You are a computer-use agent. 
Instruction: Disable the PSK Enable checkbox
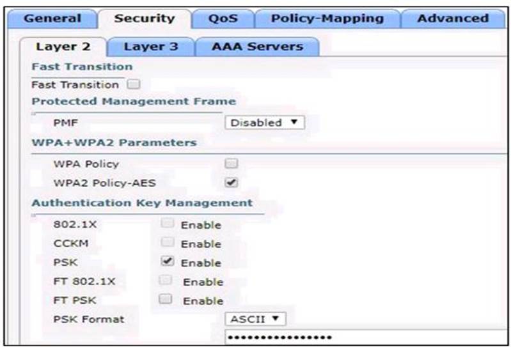pos(167,262)
